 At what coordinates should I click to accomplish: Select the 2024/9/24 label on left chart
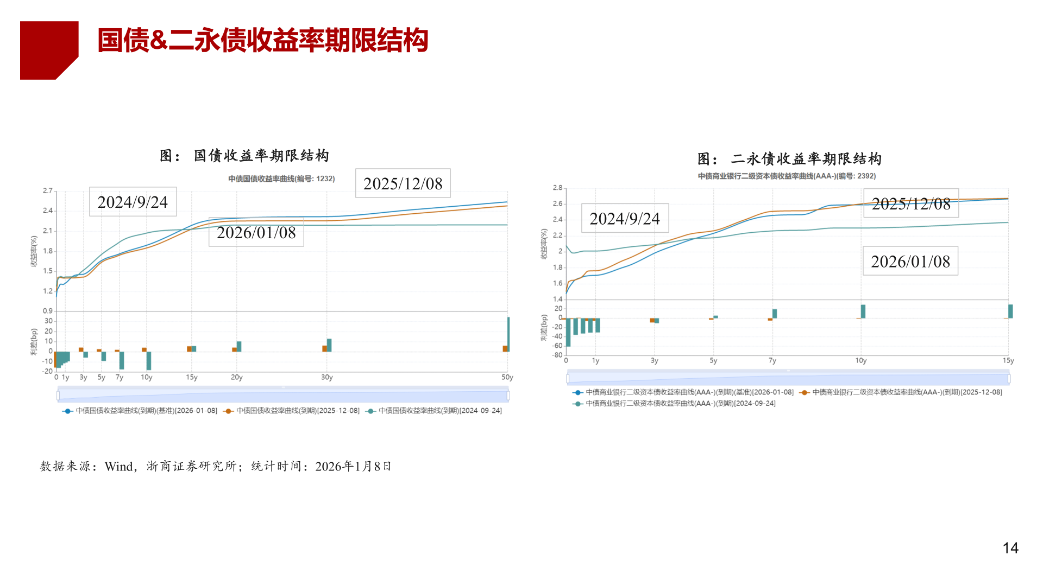point(133,202)
